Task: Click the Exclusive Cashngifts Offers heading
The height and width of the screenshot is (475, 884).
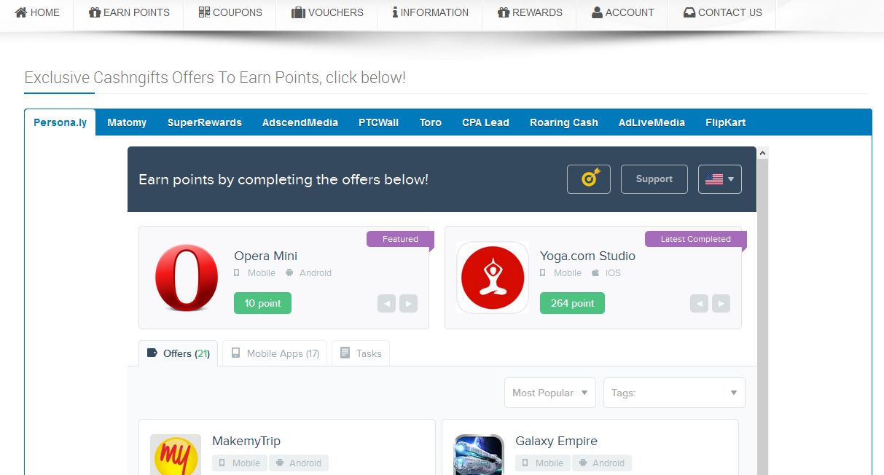Action: click(215, 78)
